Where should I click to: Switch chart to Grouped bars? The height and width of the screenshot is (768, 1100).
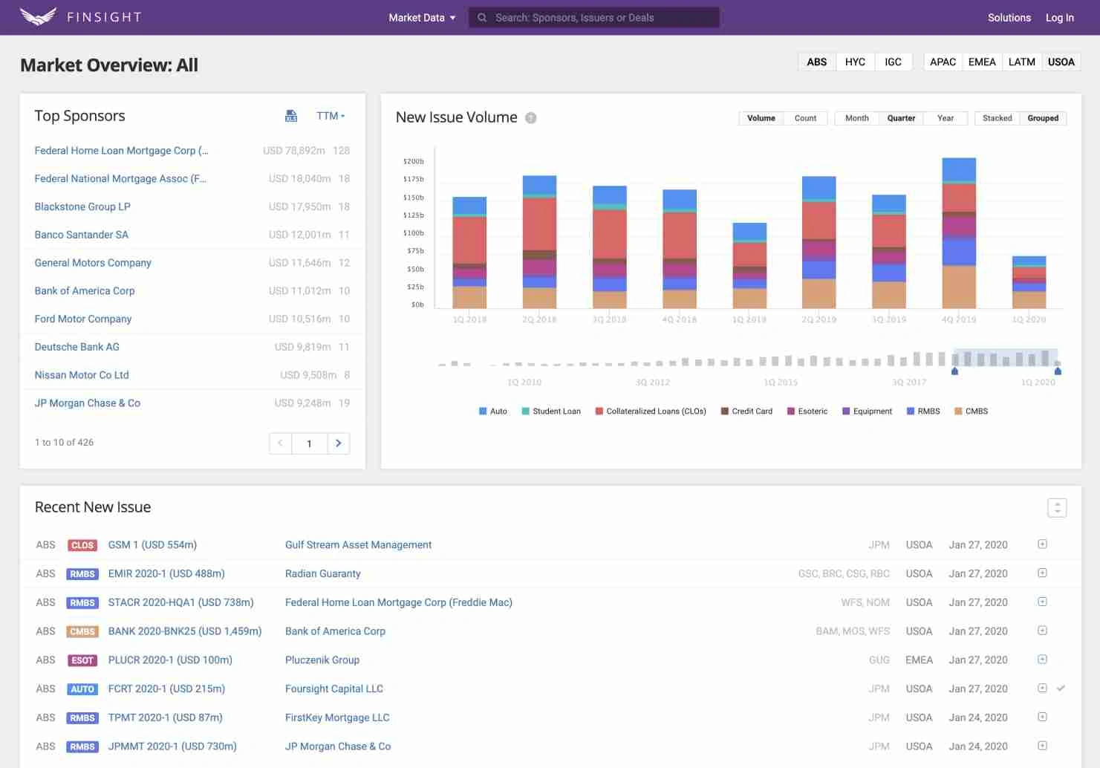coord(1043,118)
